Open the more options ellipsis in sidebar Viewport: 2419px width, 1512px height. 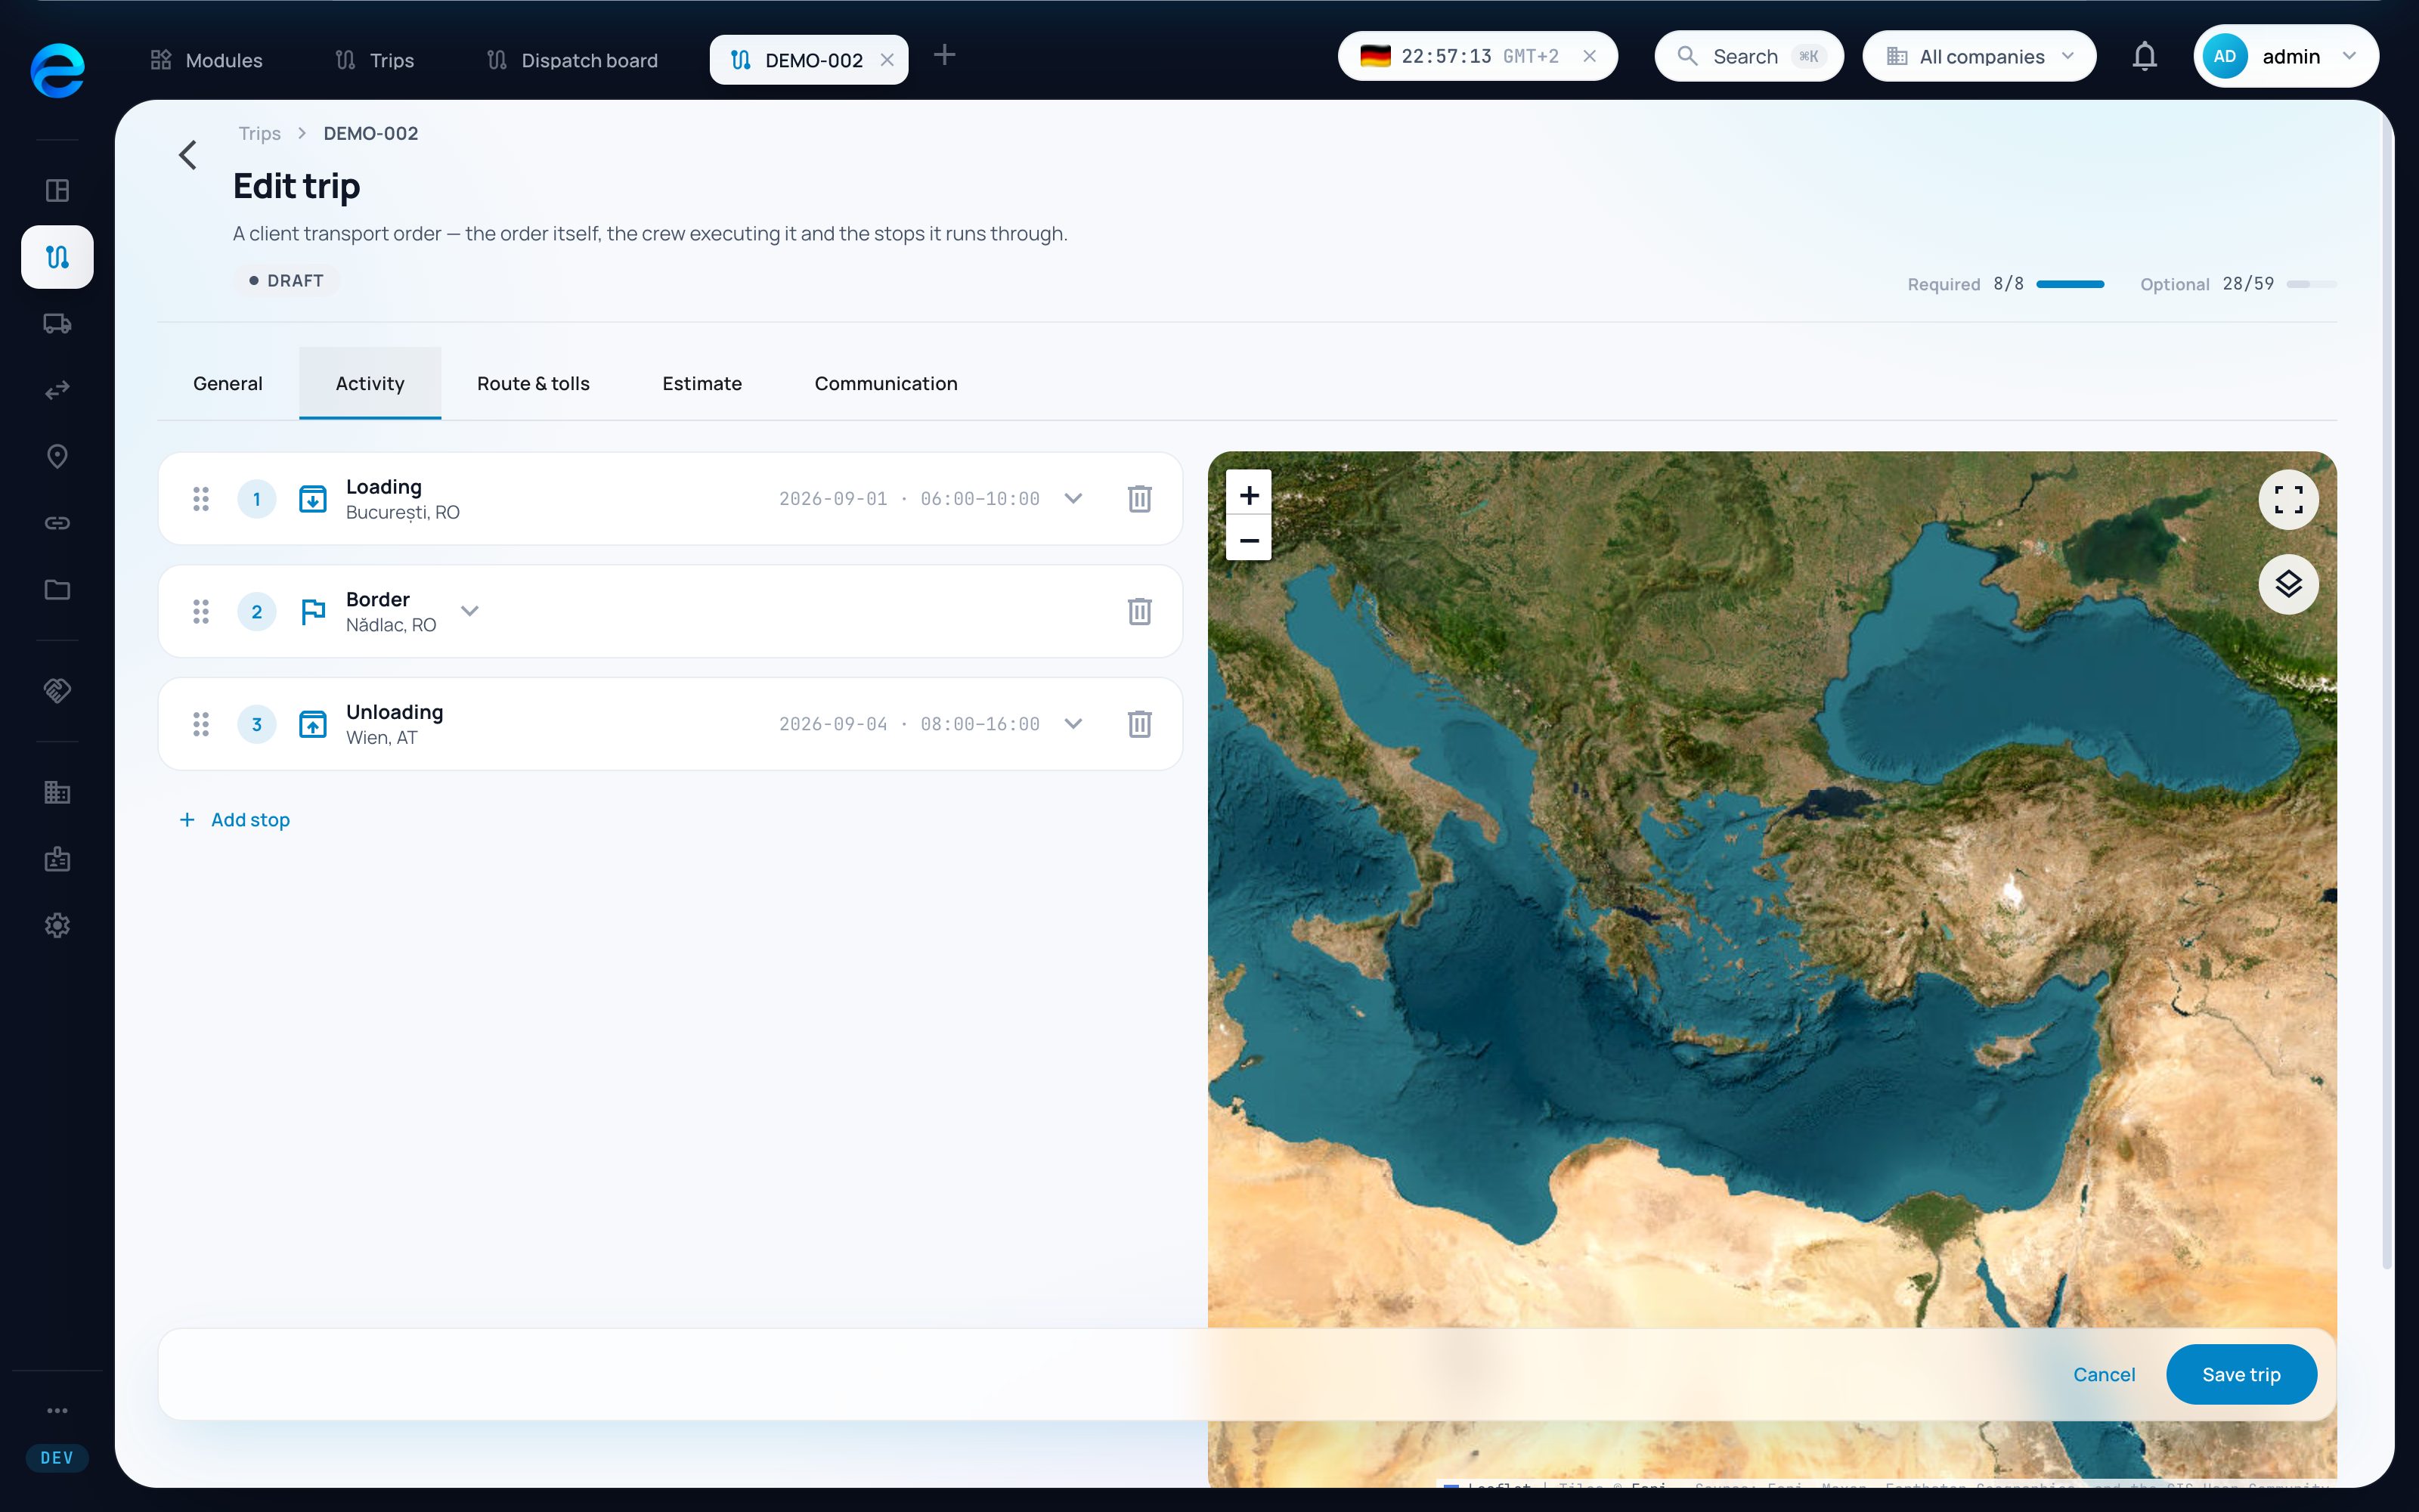57,1410
